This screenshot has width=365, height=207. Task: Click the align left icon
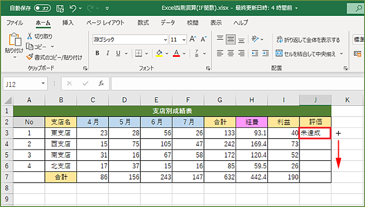[220, 53]
